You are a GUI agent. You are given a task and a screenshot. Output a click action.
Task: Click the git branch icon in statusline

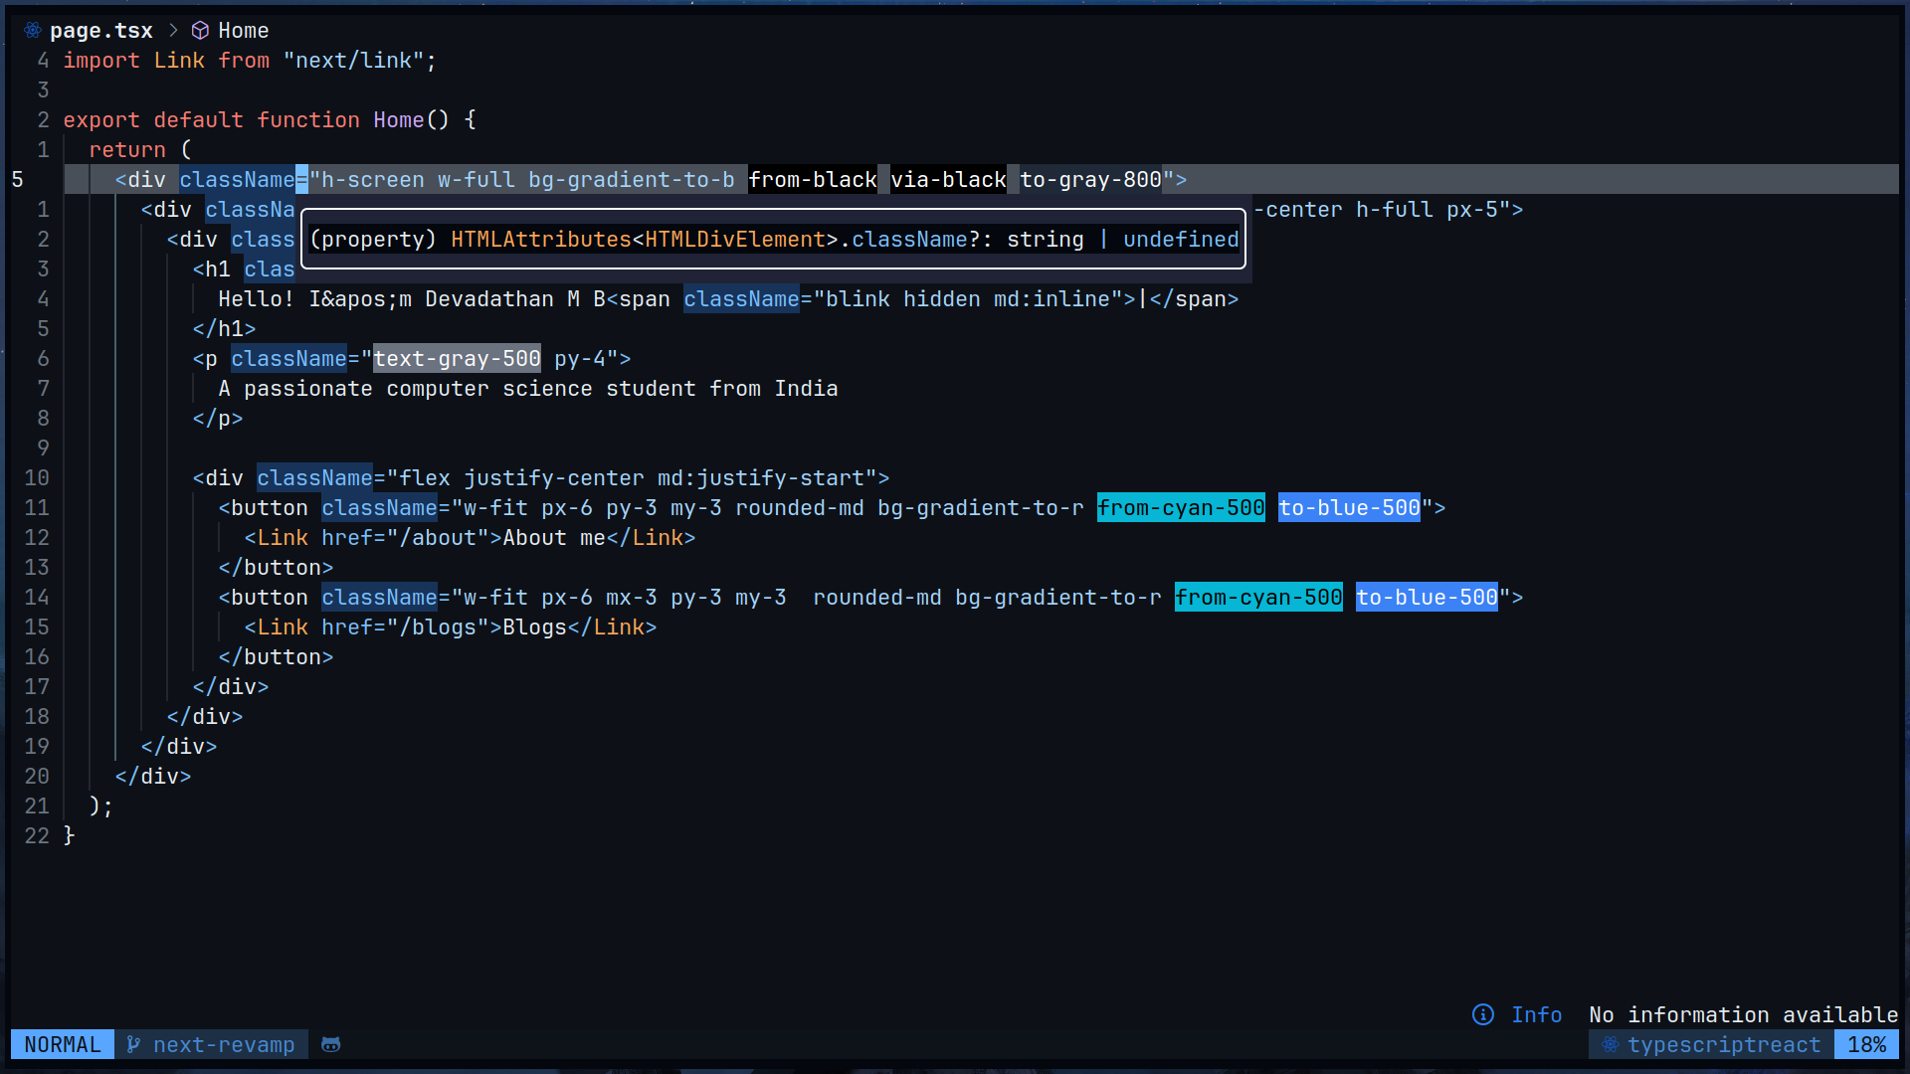[133, 1044]
